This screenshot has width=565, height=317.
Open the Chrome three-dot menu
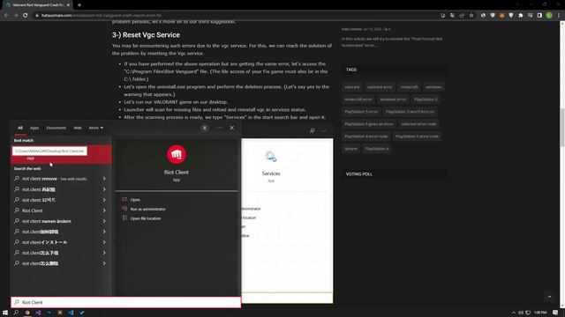pos(559,16)
